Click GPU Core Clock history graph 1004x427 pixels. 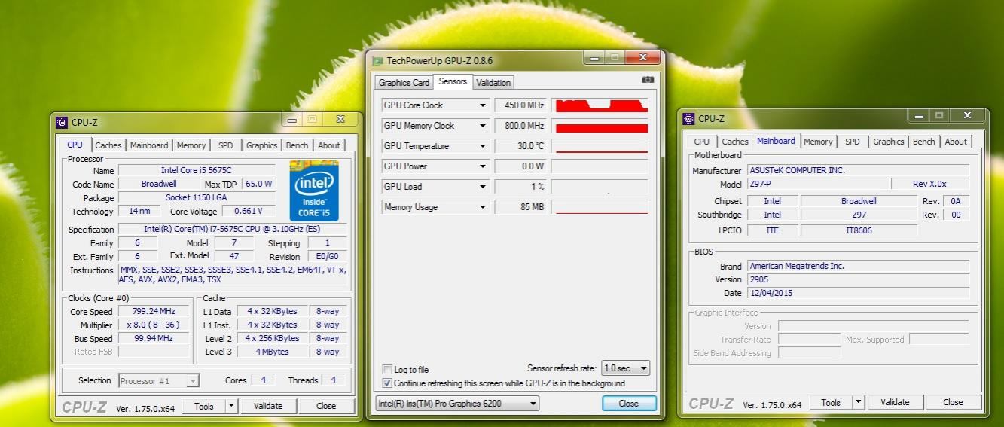coord(601,105)
